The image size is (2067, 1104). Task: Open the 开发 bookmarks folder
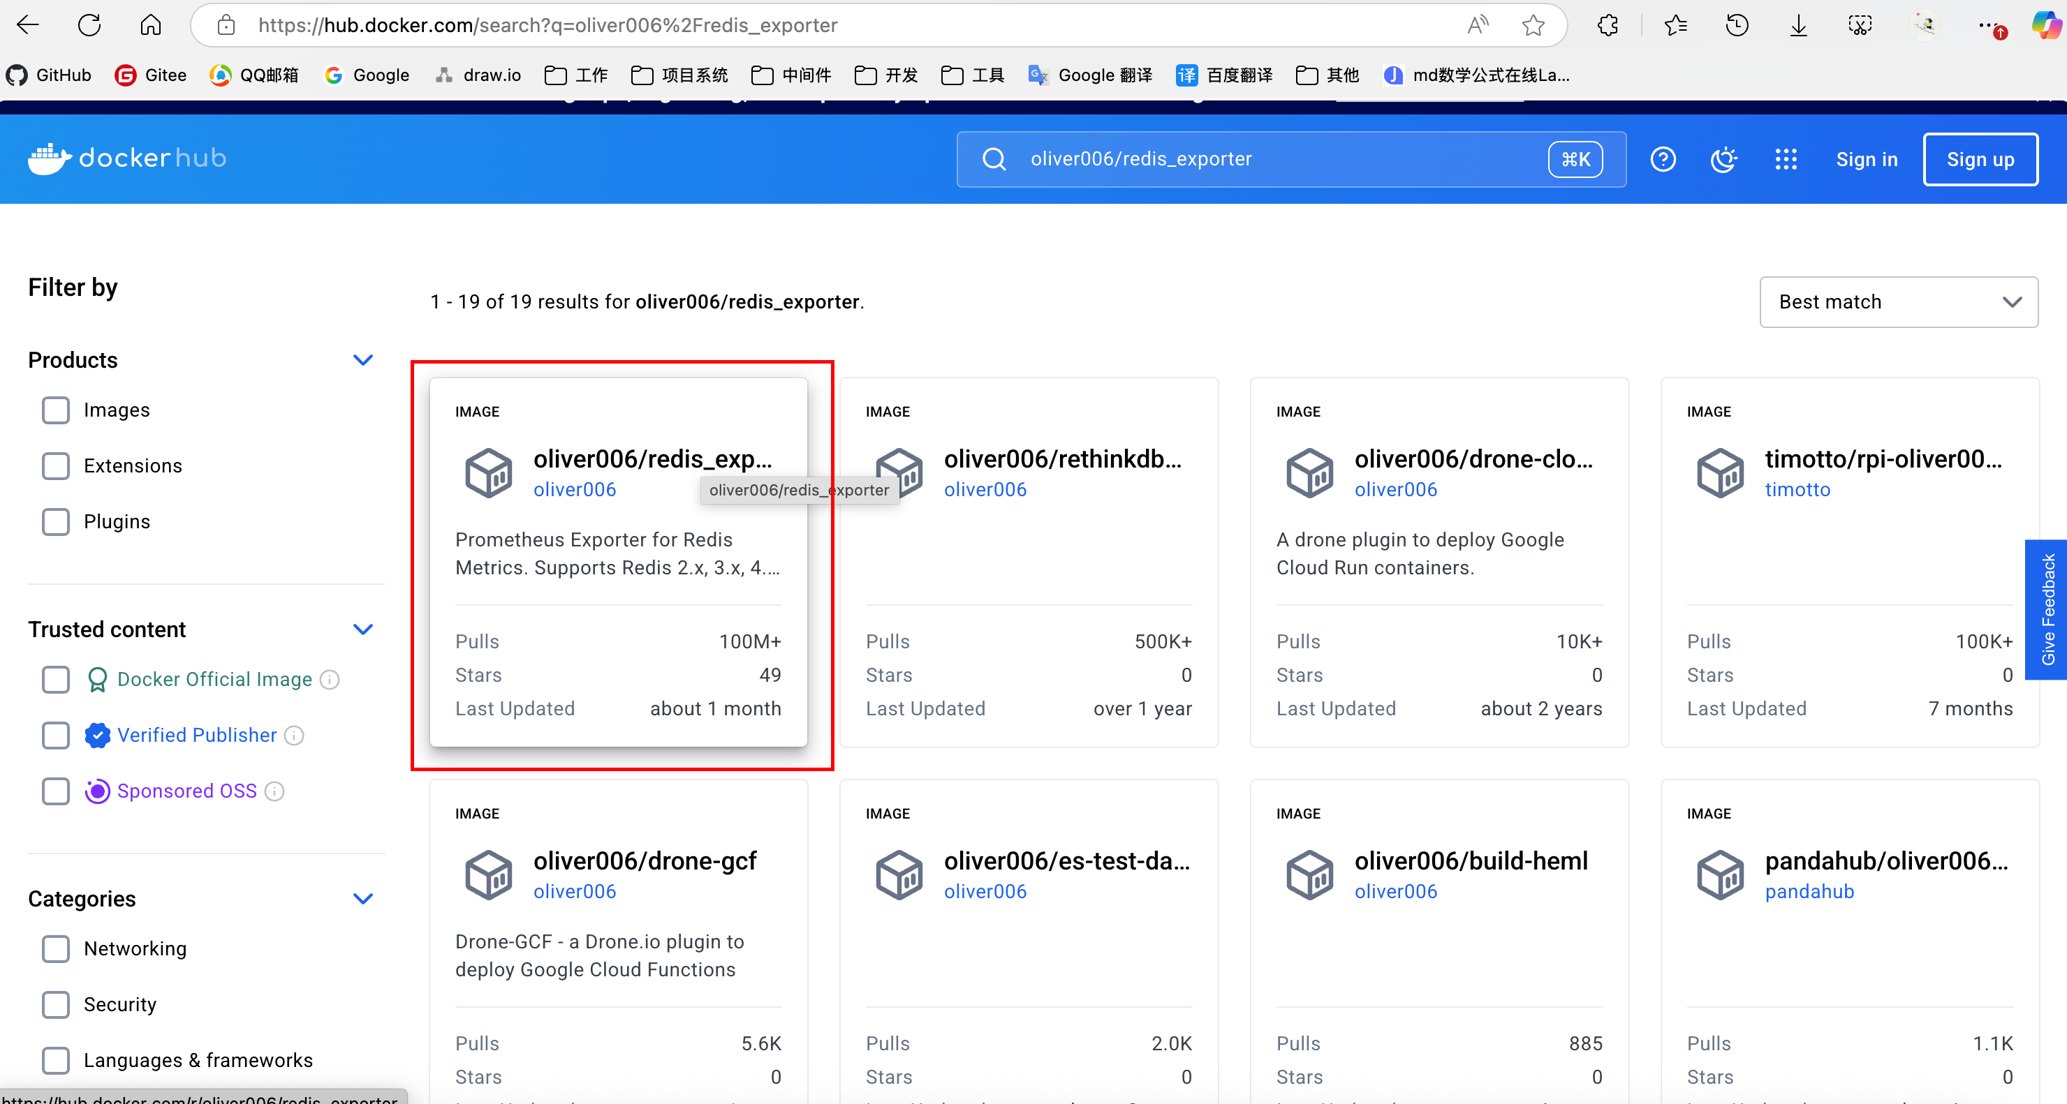pos(886,75)
